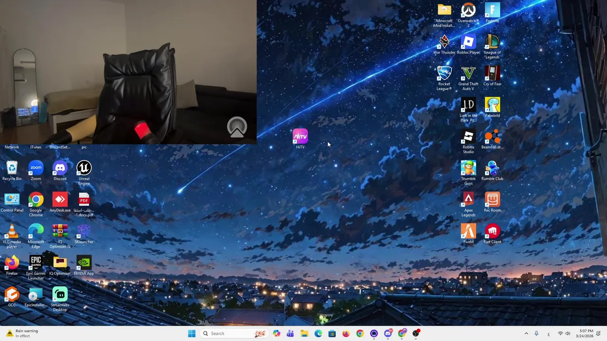Open the Wi-Fi network settings

click(560, 333)
